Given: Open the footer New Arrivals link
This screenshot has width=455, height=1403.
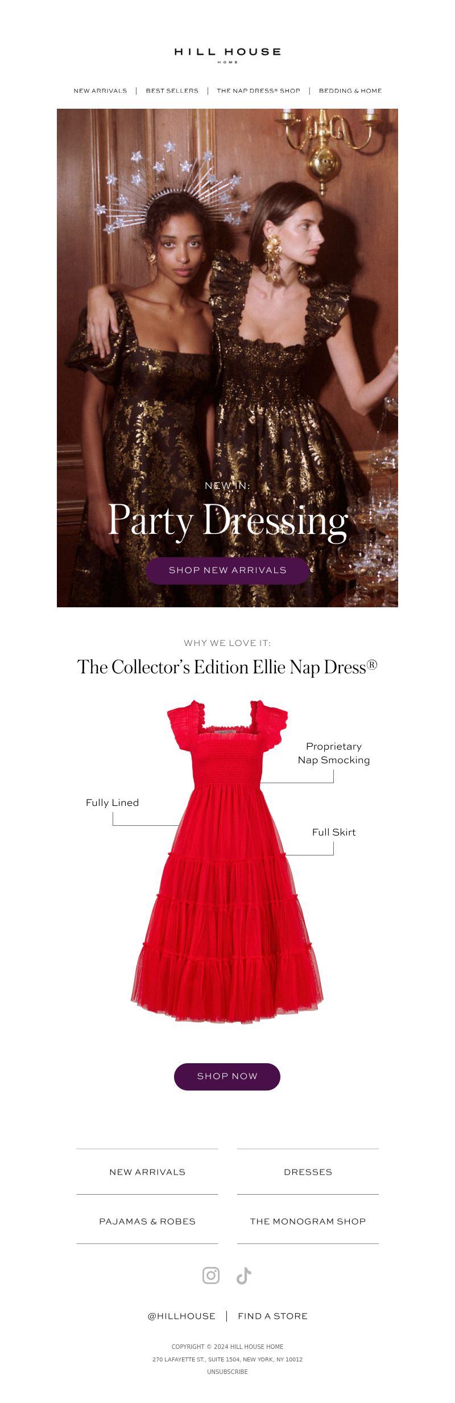Looking at the screenshot, I should pyautogui.click(x=147, y=1171).
